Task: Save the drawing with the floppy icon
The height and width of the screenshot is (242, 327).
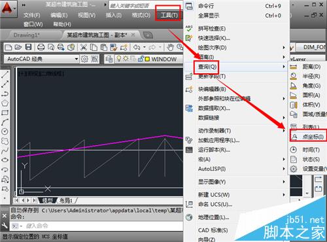Action: 29,47
